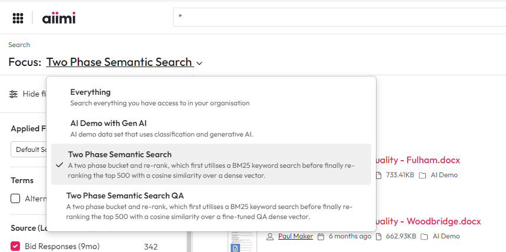Click the Two Phase Semantic Search focus heading

(x=119, y=62)
